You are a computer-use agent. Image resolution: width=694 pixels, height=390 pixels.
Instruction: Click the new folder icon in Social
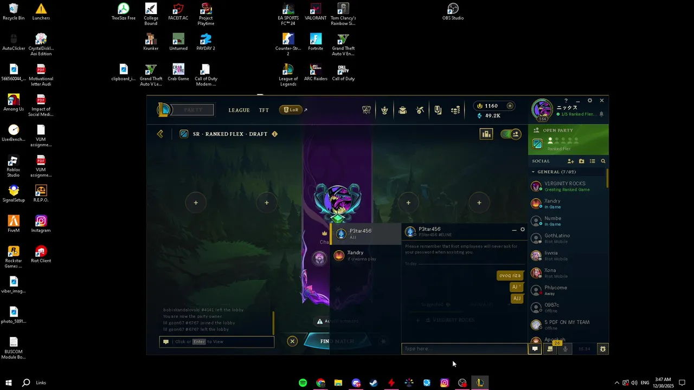pyautogui.click(x=581, y=161)
